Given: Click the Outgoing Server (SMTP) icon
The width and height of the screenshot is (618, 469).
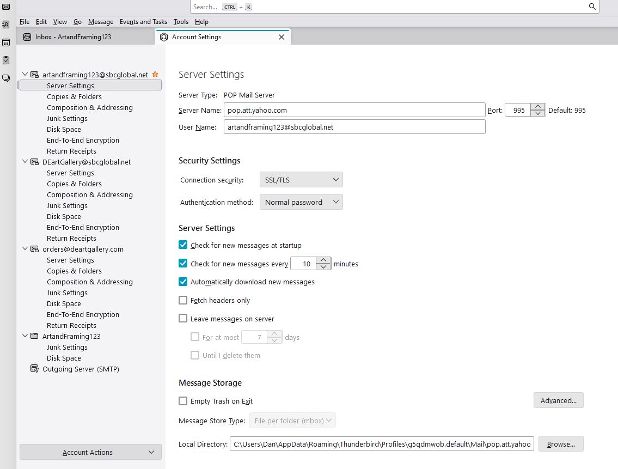Looking at the screenshot, I should (34, 369).
